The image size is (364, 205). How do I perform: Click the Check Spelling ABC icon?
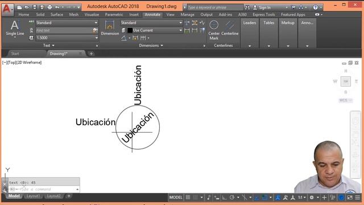[31, 22]
